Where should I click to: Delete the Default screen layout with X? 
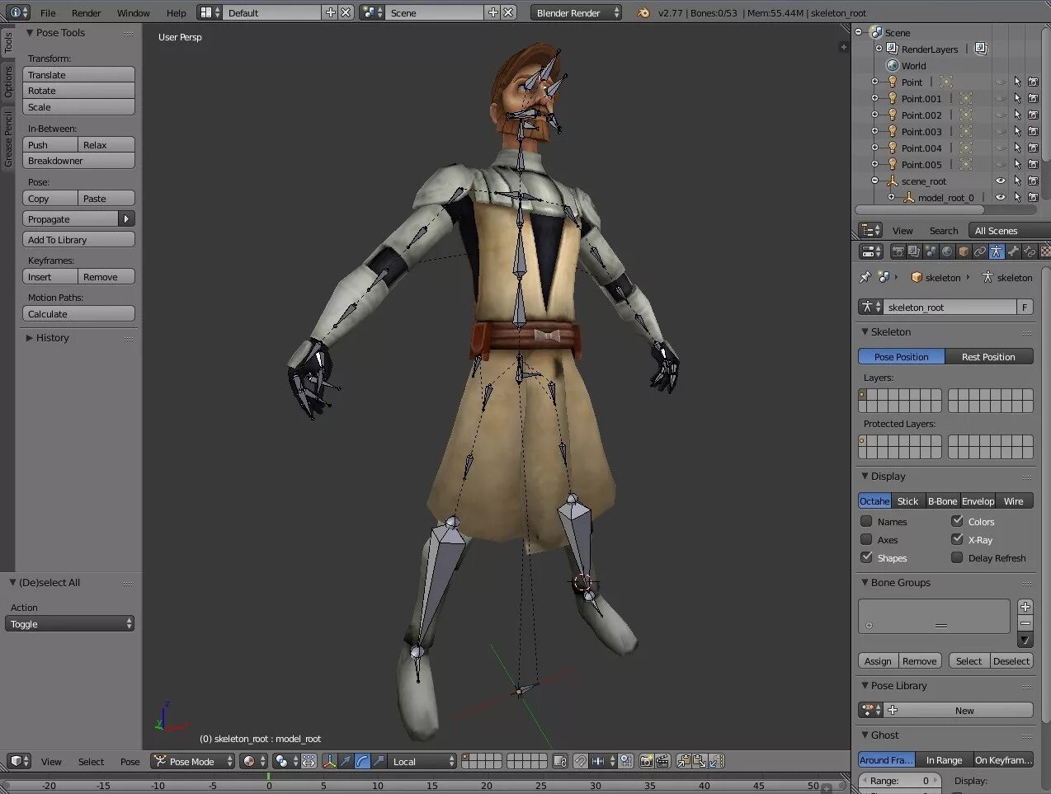pyautogui.click(x=346, y=12)
